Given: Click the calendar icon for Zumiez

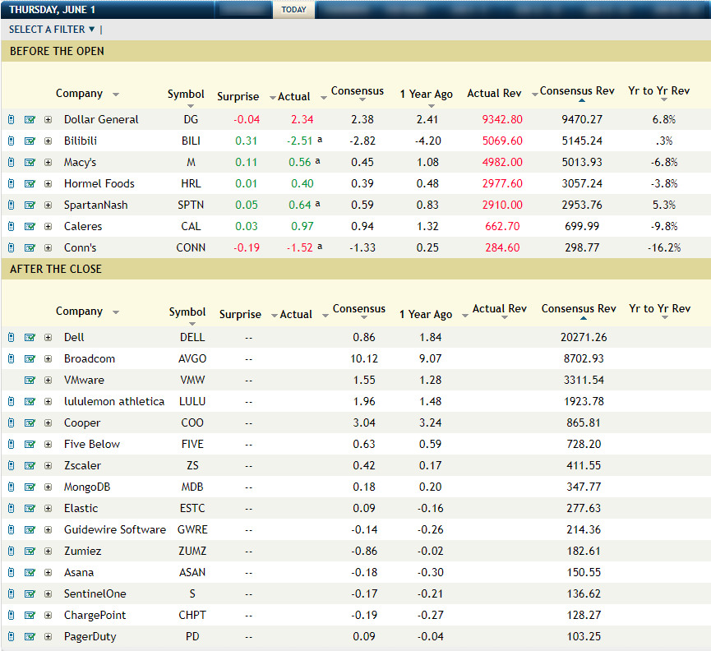Looking at the screenshot, I should click(x=30, y=552).
